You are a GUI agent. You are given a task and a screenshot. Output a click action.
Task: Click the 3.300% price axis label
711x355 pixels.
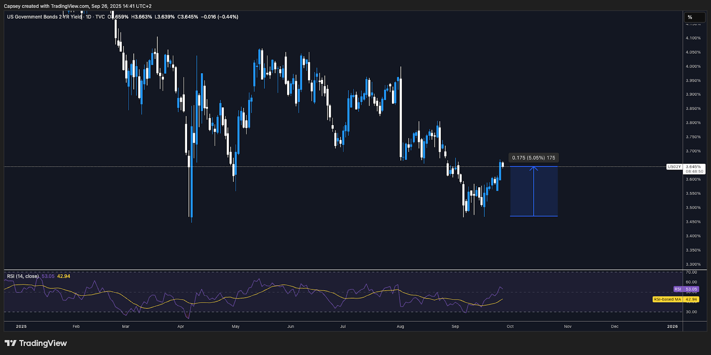point(693,264)
